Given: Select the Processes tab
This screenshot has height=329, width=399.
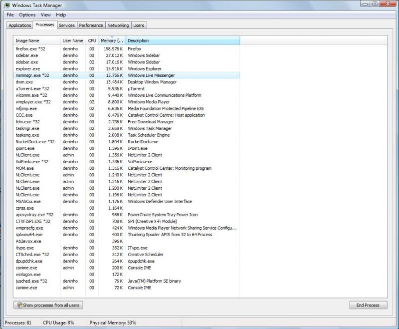Looking at the screenshot, I should tap(45, 24).
